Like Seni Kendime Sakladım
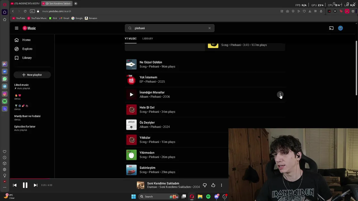This screenshot has width=358, height=201. pos(213,185)
